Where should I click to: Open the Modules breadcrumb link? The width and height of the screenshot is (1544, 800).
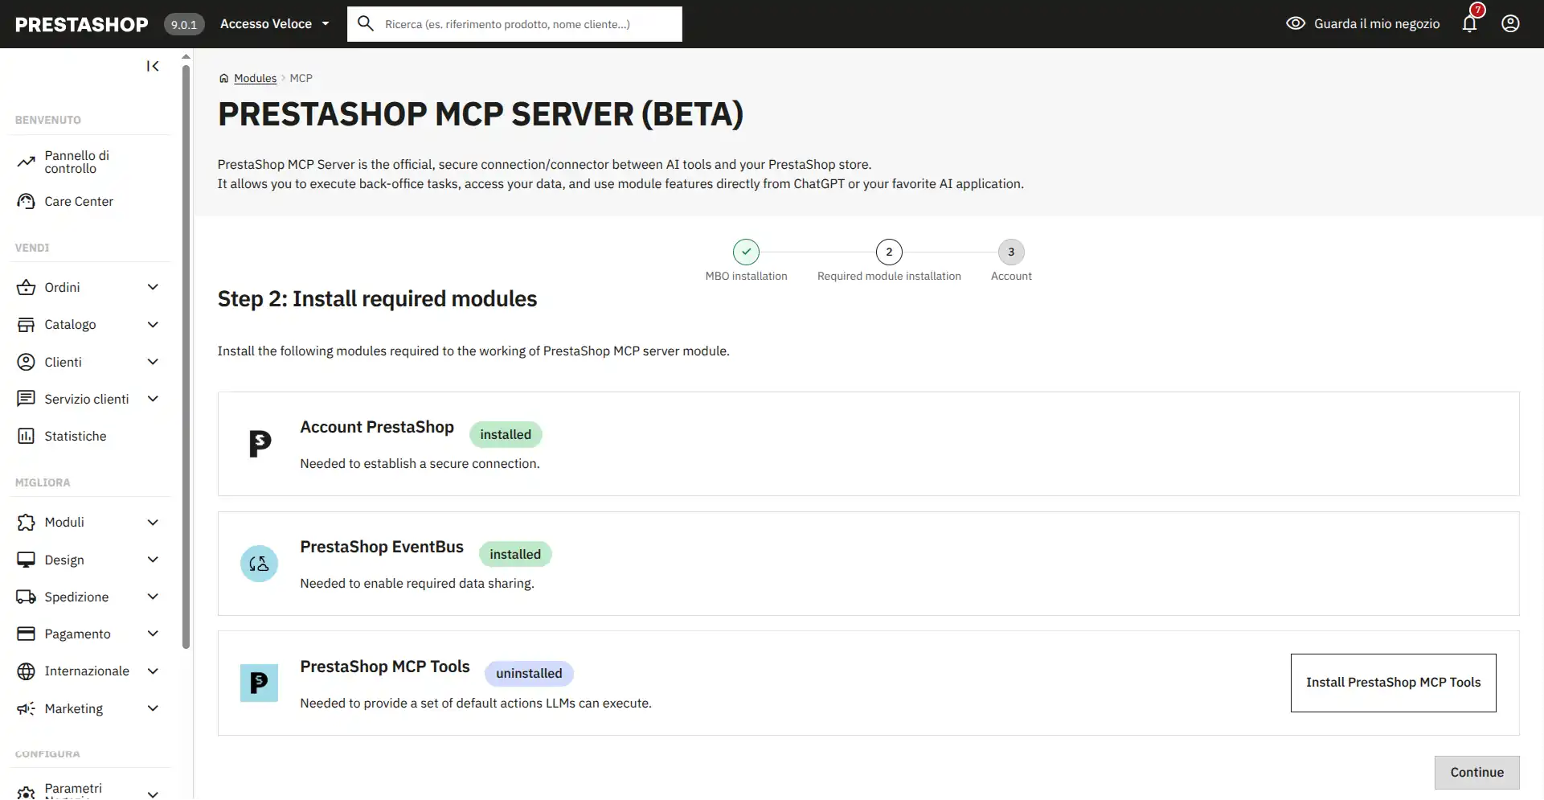tap(255, 78)
